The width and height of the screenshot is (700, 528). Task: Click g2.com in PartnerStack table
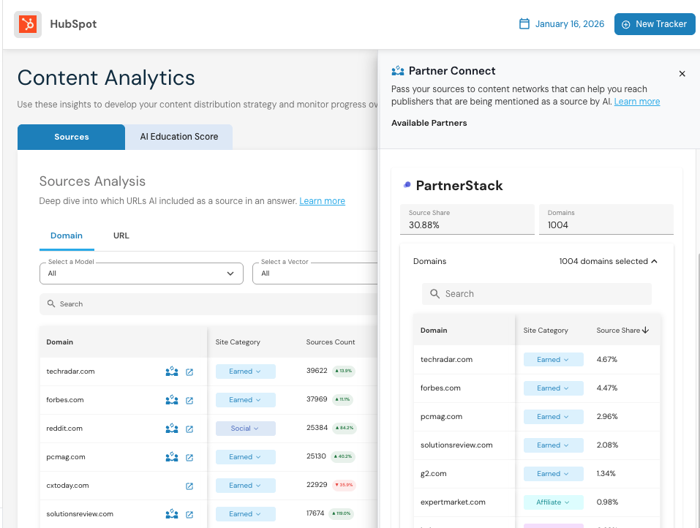click(x=433, y=474)
